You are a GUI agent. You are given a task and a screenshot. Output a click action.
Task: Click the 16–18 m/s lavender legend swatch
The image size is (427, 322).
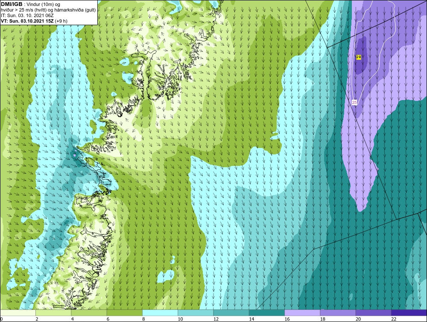pos(302,313)
